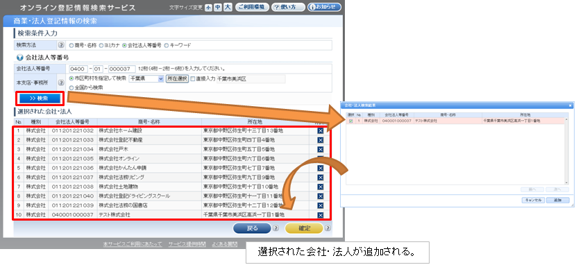This screenshot has width=576, height=265.
Task: Remove 株式会社土地建物 via its X icon
Action: 321,187
